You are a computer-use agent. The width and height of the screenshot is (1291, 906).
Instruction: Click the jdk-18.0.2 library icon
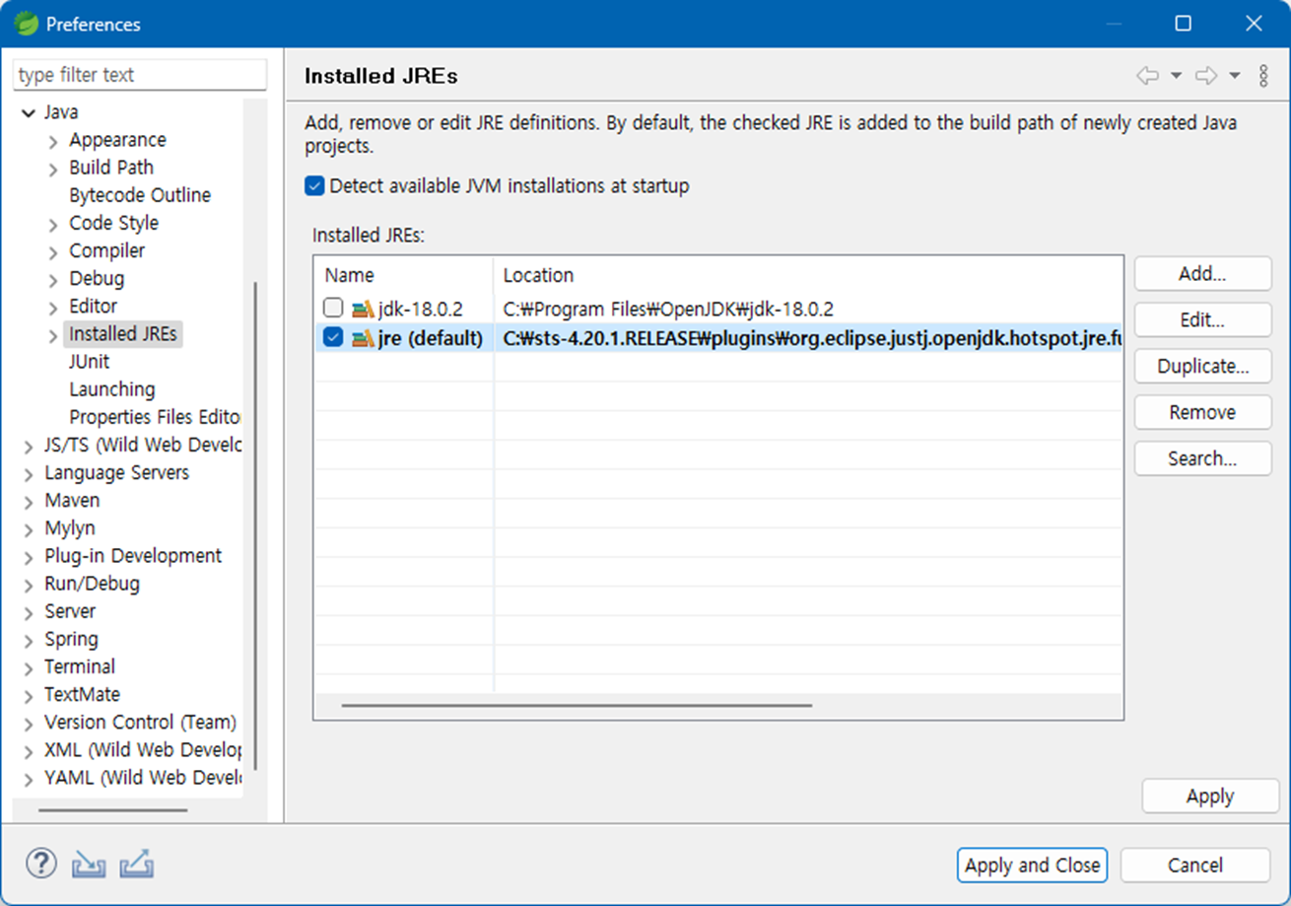click(x=363, y=309)
